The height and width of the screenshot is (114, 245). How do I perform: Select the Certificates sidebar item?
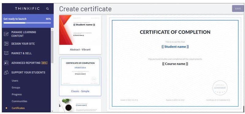click(x=18, y=108)
